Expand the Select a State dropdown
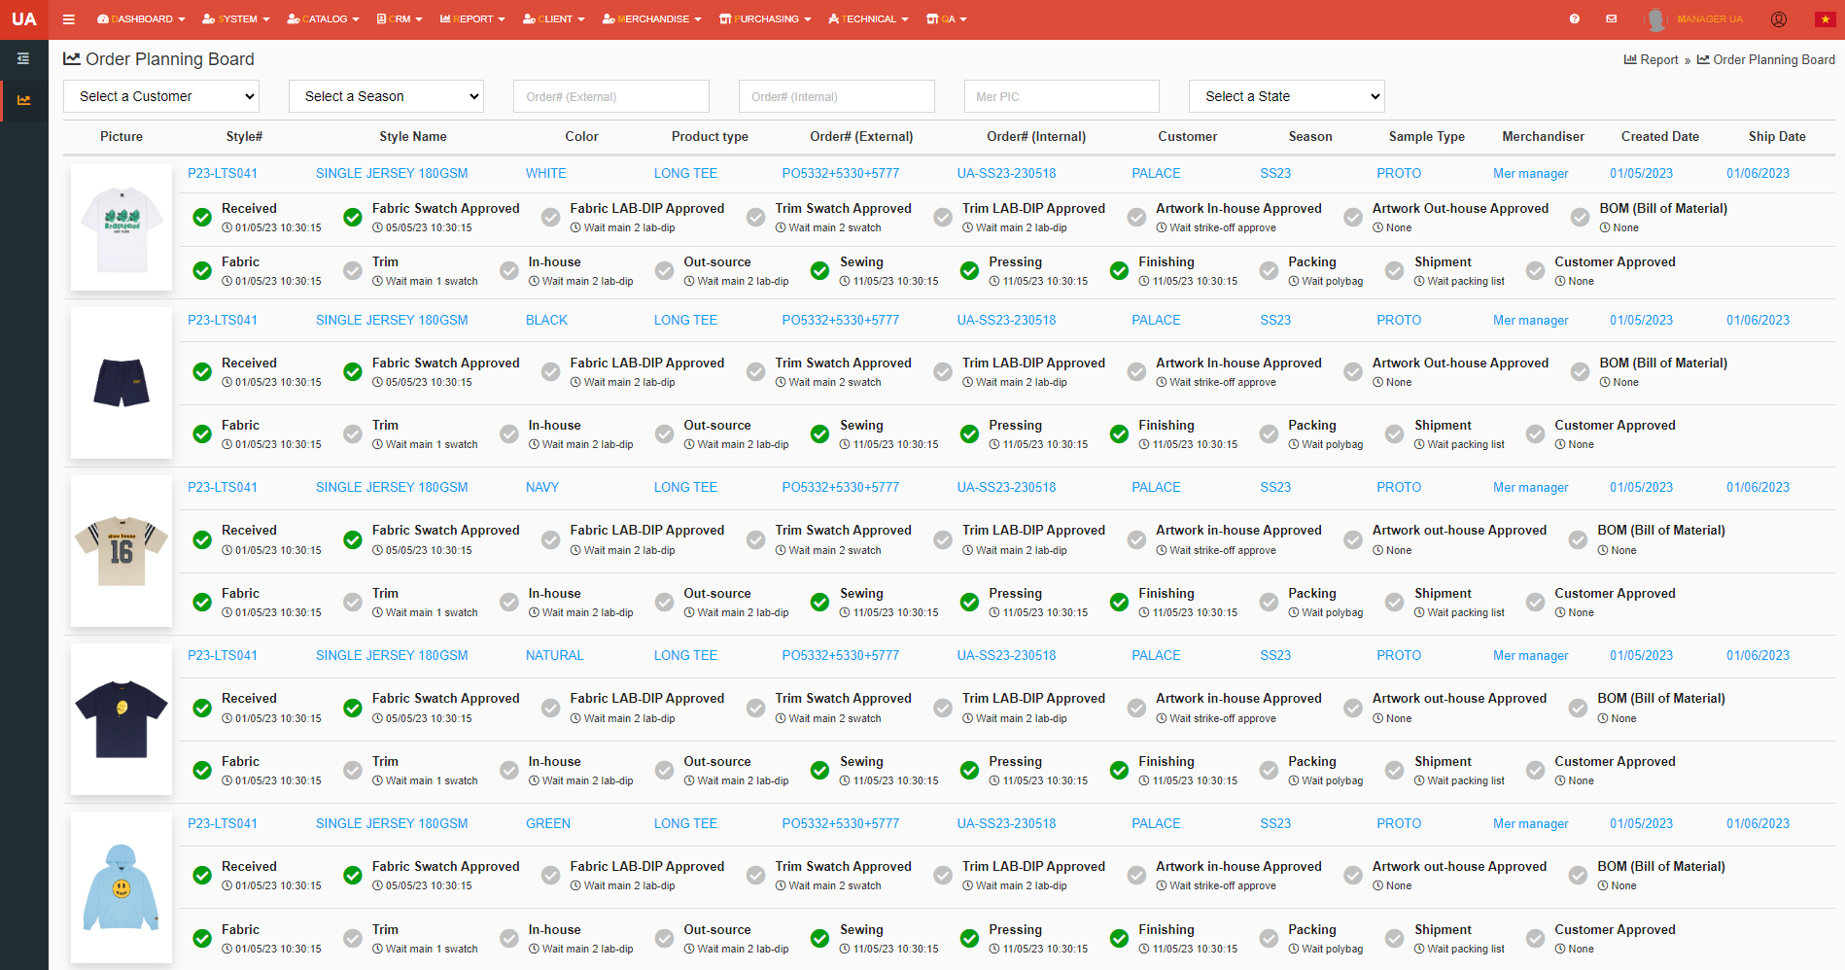 (x=1286, y=96)
